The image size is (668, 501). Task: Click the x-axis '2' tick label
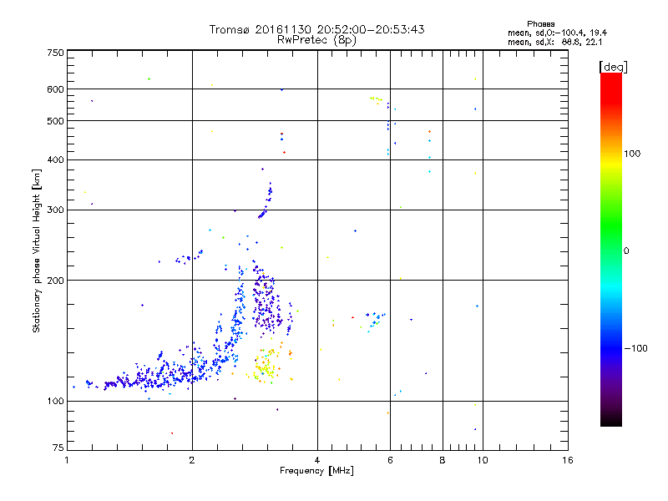(192, 460)
